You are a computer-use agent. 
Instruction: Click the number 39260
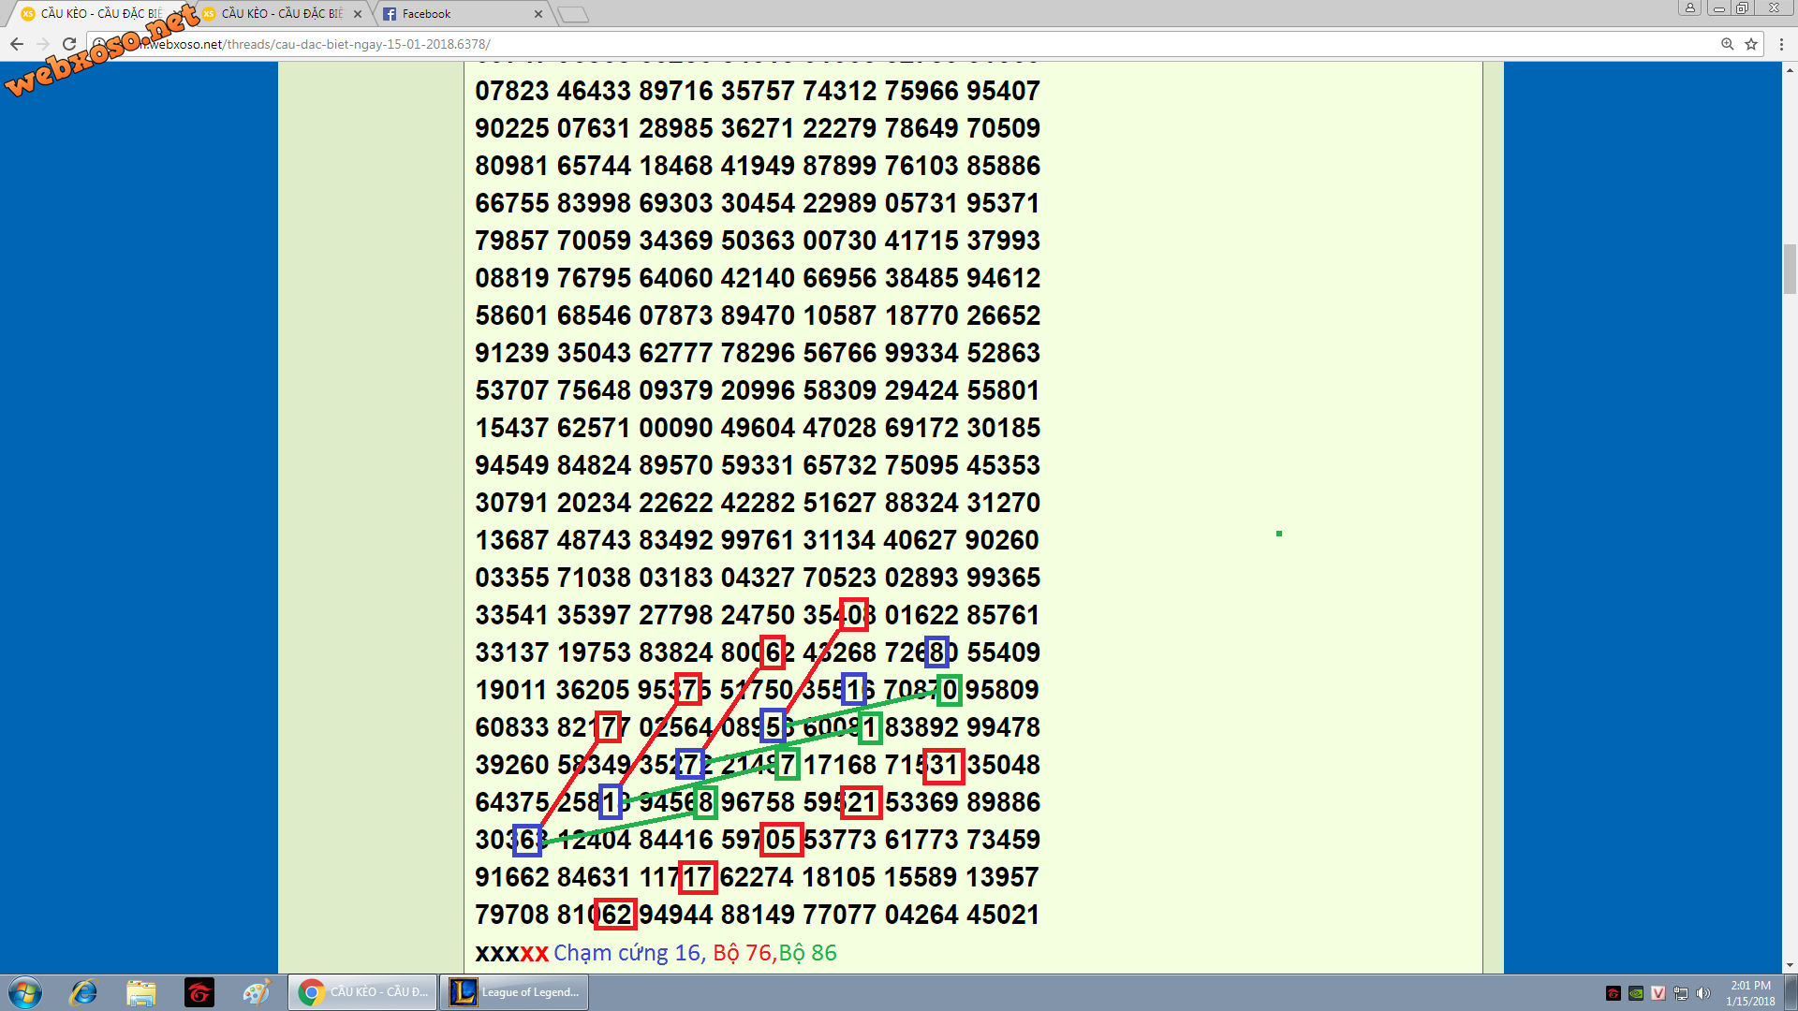pyautogui.click(x=512, y=765)
